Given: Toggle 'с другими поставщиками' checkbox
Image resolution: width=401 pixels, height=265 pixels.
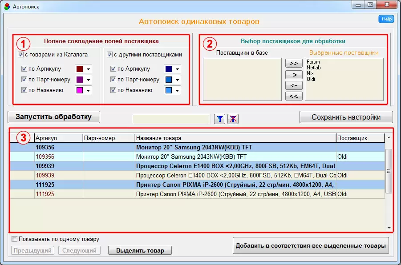Looking at the screenshot, I should (109, 55).
